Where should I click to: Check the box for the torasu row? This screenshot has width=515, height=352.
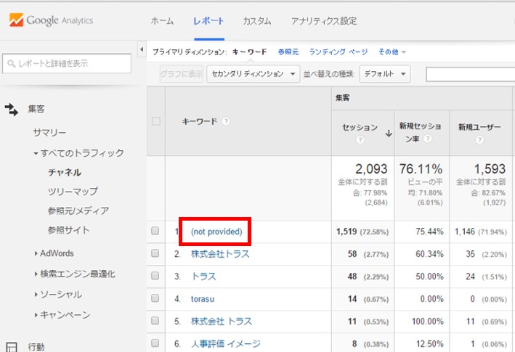coord(155,298)
